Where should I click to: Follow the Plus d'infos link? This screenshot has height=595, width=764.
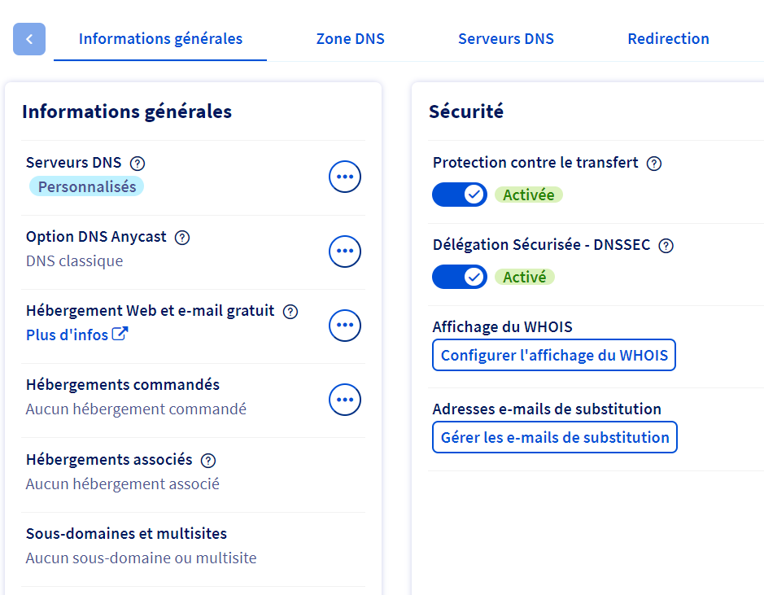point(68,335)
